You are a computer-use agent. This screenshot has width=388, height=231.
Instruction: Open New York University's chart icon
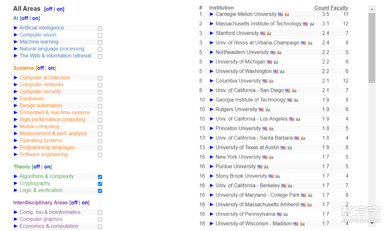tap(272, 157)
